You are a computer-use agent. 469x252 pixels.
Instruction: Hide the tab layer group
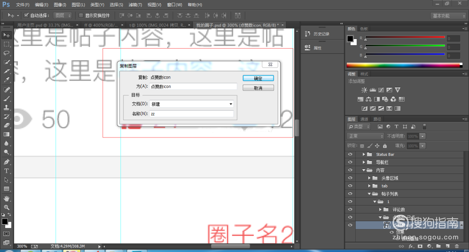(x=350, y=186)
